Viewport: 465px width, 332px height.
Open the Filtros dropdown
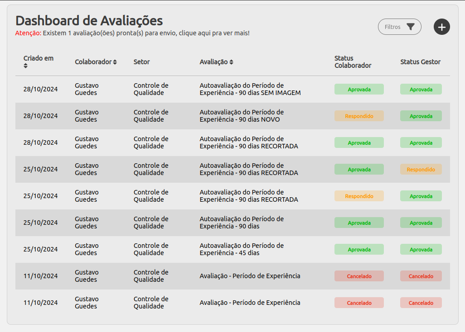pos(399,27)
